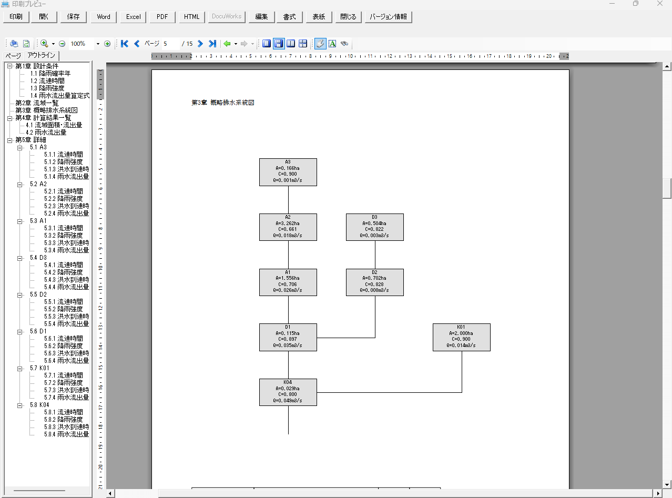Screen dimensions: 672x498
Task: Jump to the first page
Action: click(125, 44)
